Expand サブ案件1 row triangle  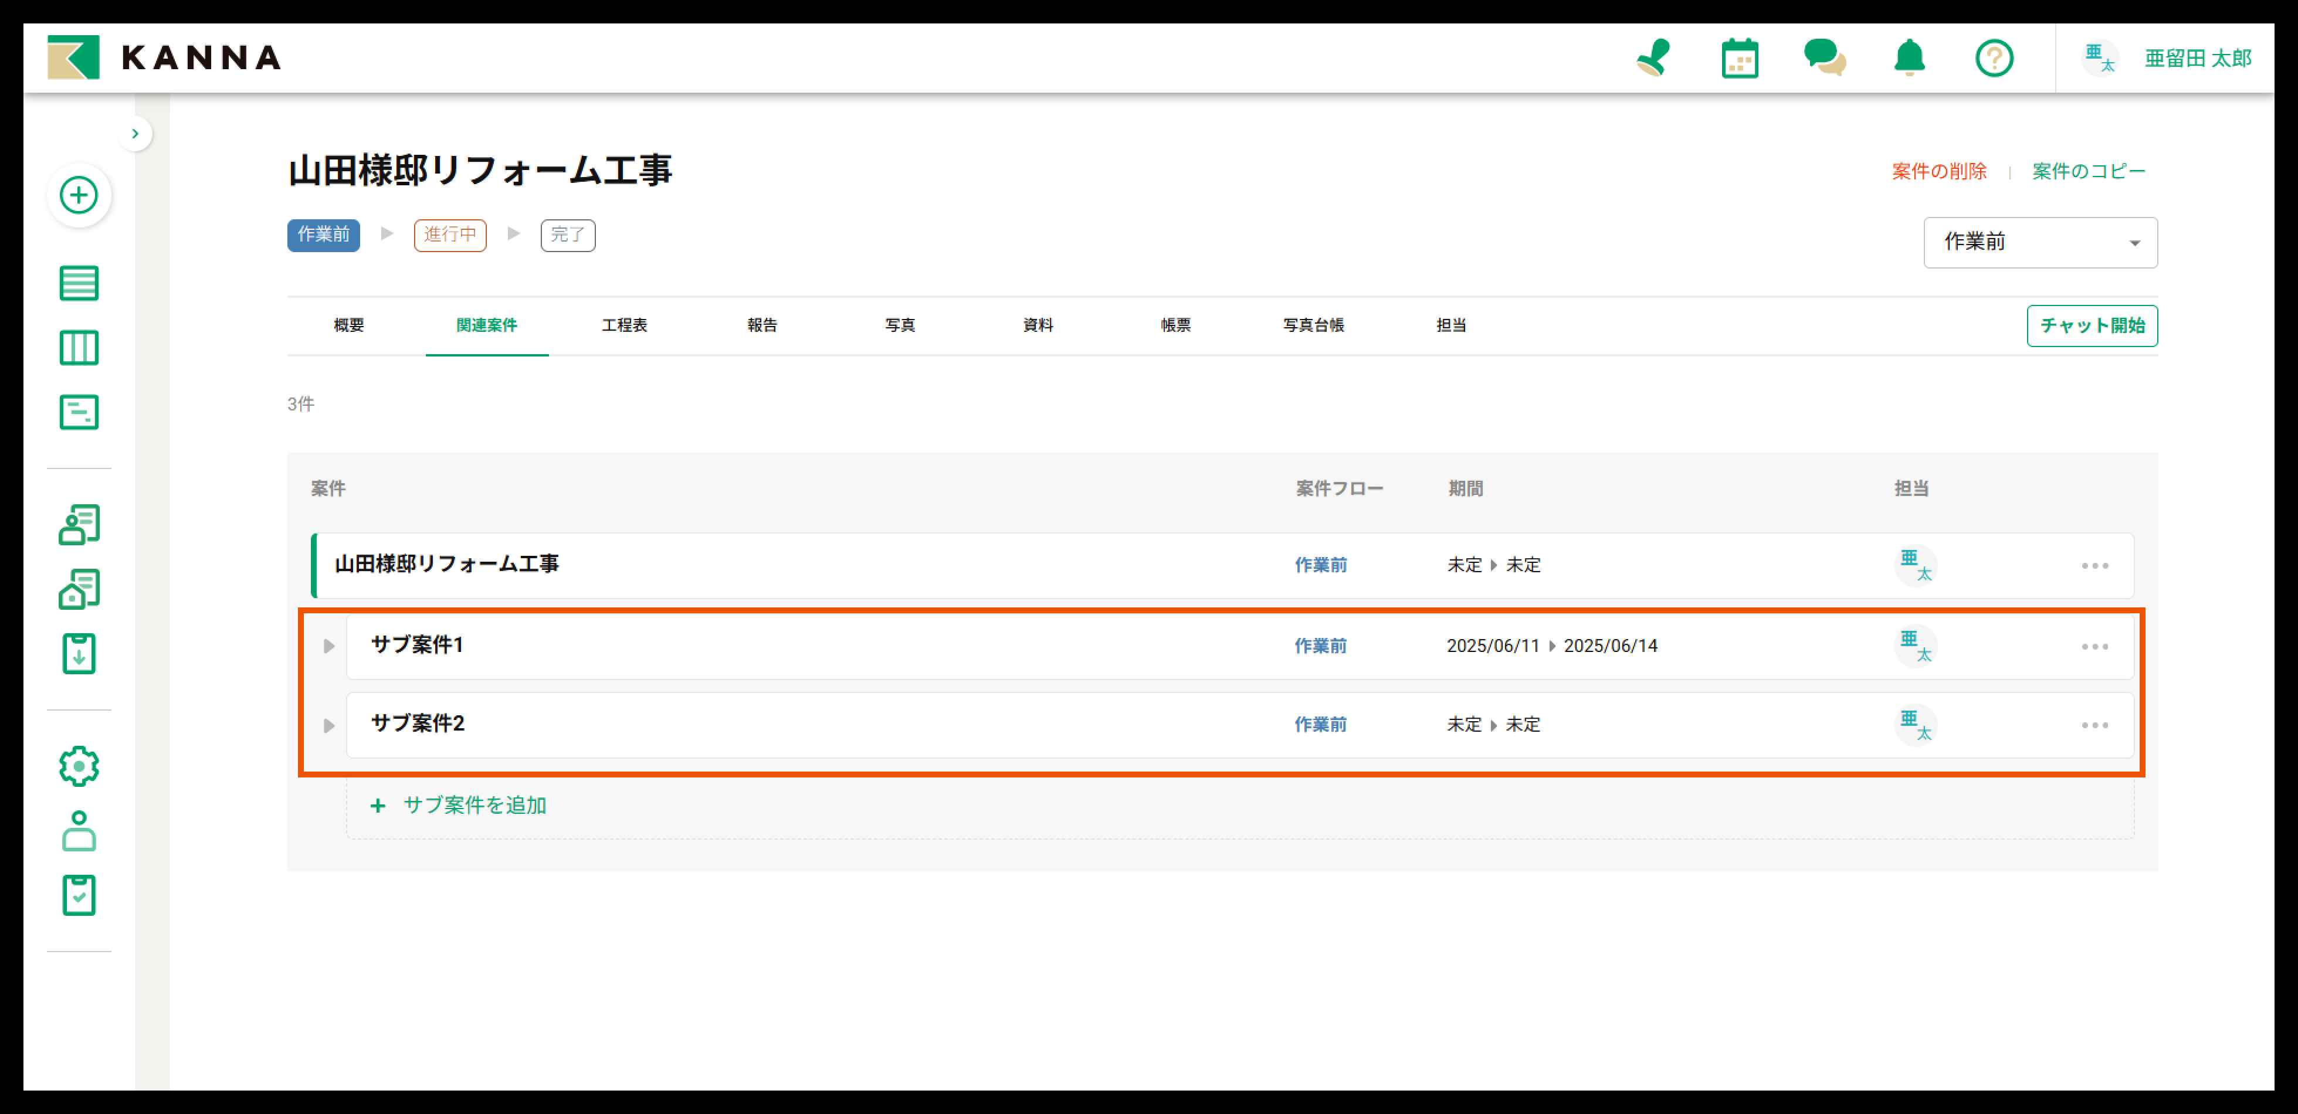tap(329, 646)
